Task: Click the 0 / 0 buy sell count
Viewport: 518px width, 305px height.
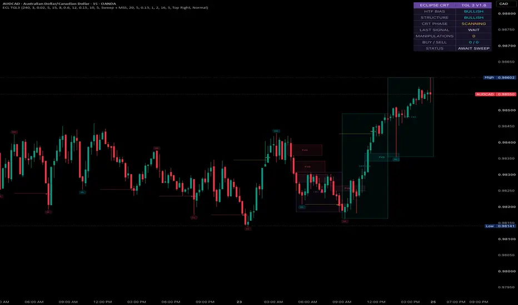Action: coord(474,42)
